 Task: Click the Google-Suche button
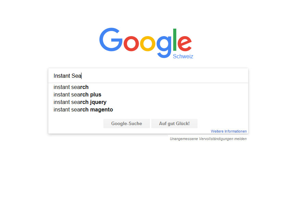(x=127, y=124)
